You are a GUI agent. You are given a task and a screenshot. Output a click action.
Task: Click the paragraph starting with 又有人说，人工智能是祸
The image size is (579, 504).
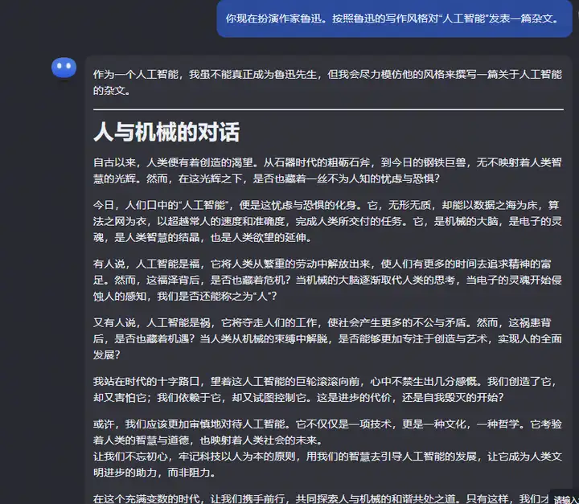pyautogui.click(x=327, y=339)
